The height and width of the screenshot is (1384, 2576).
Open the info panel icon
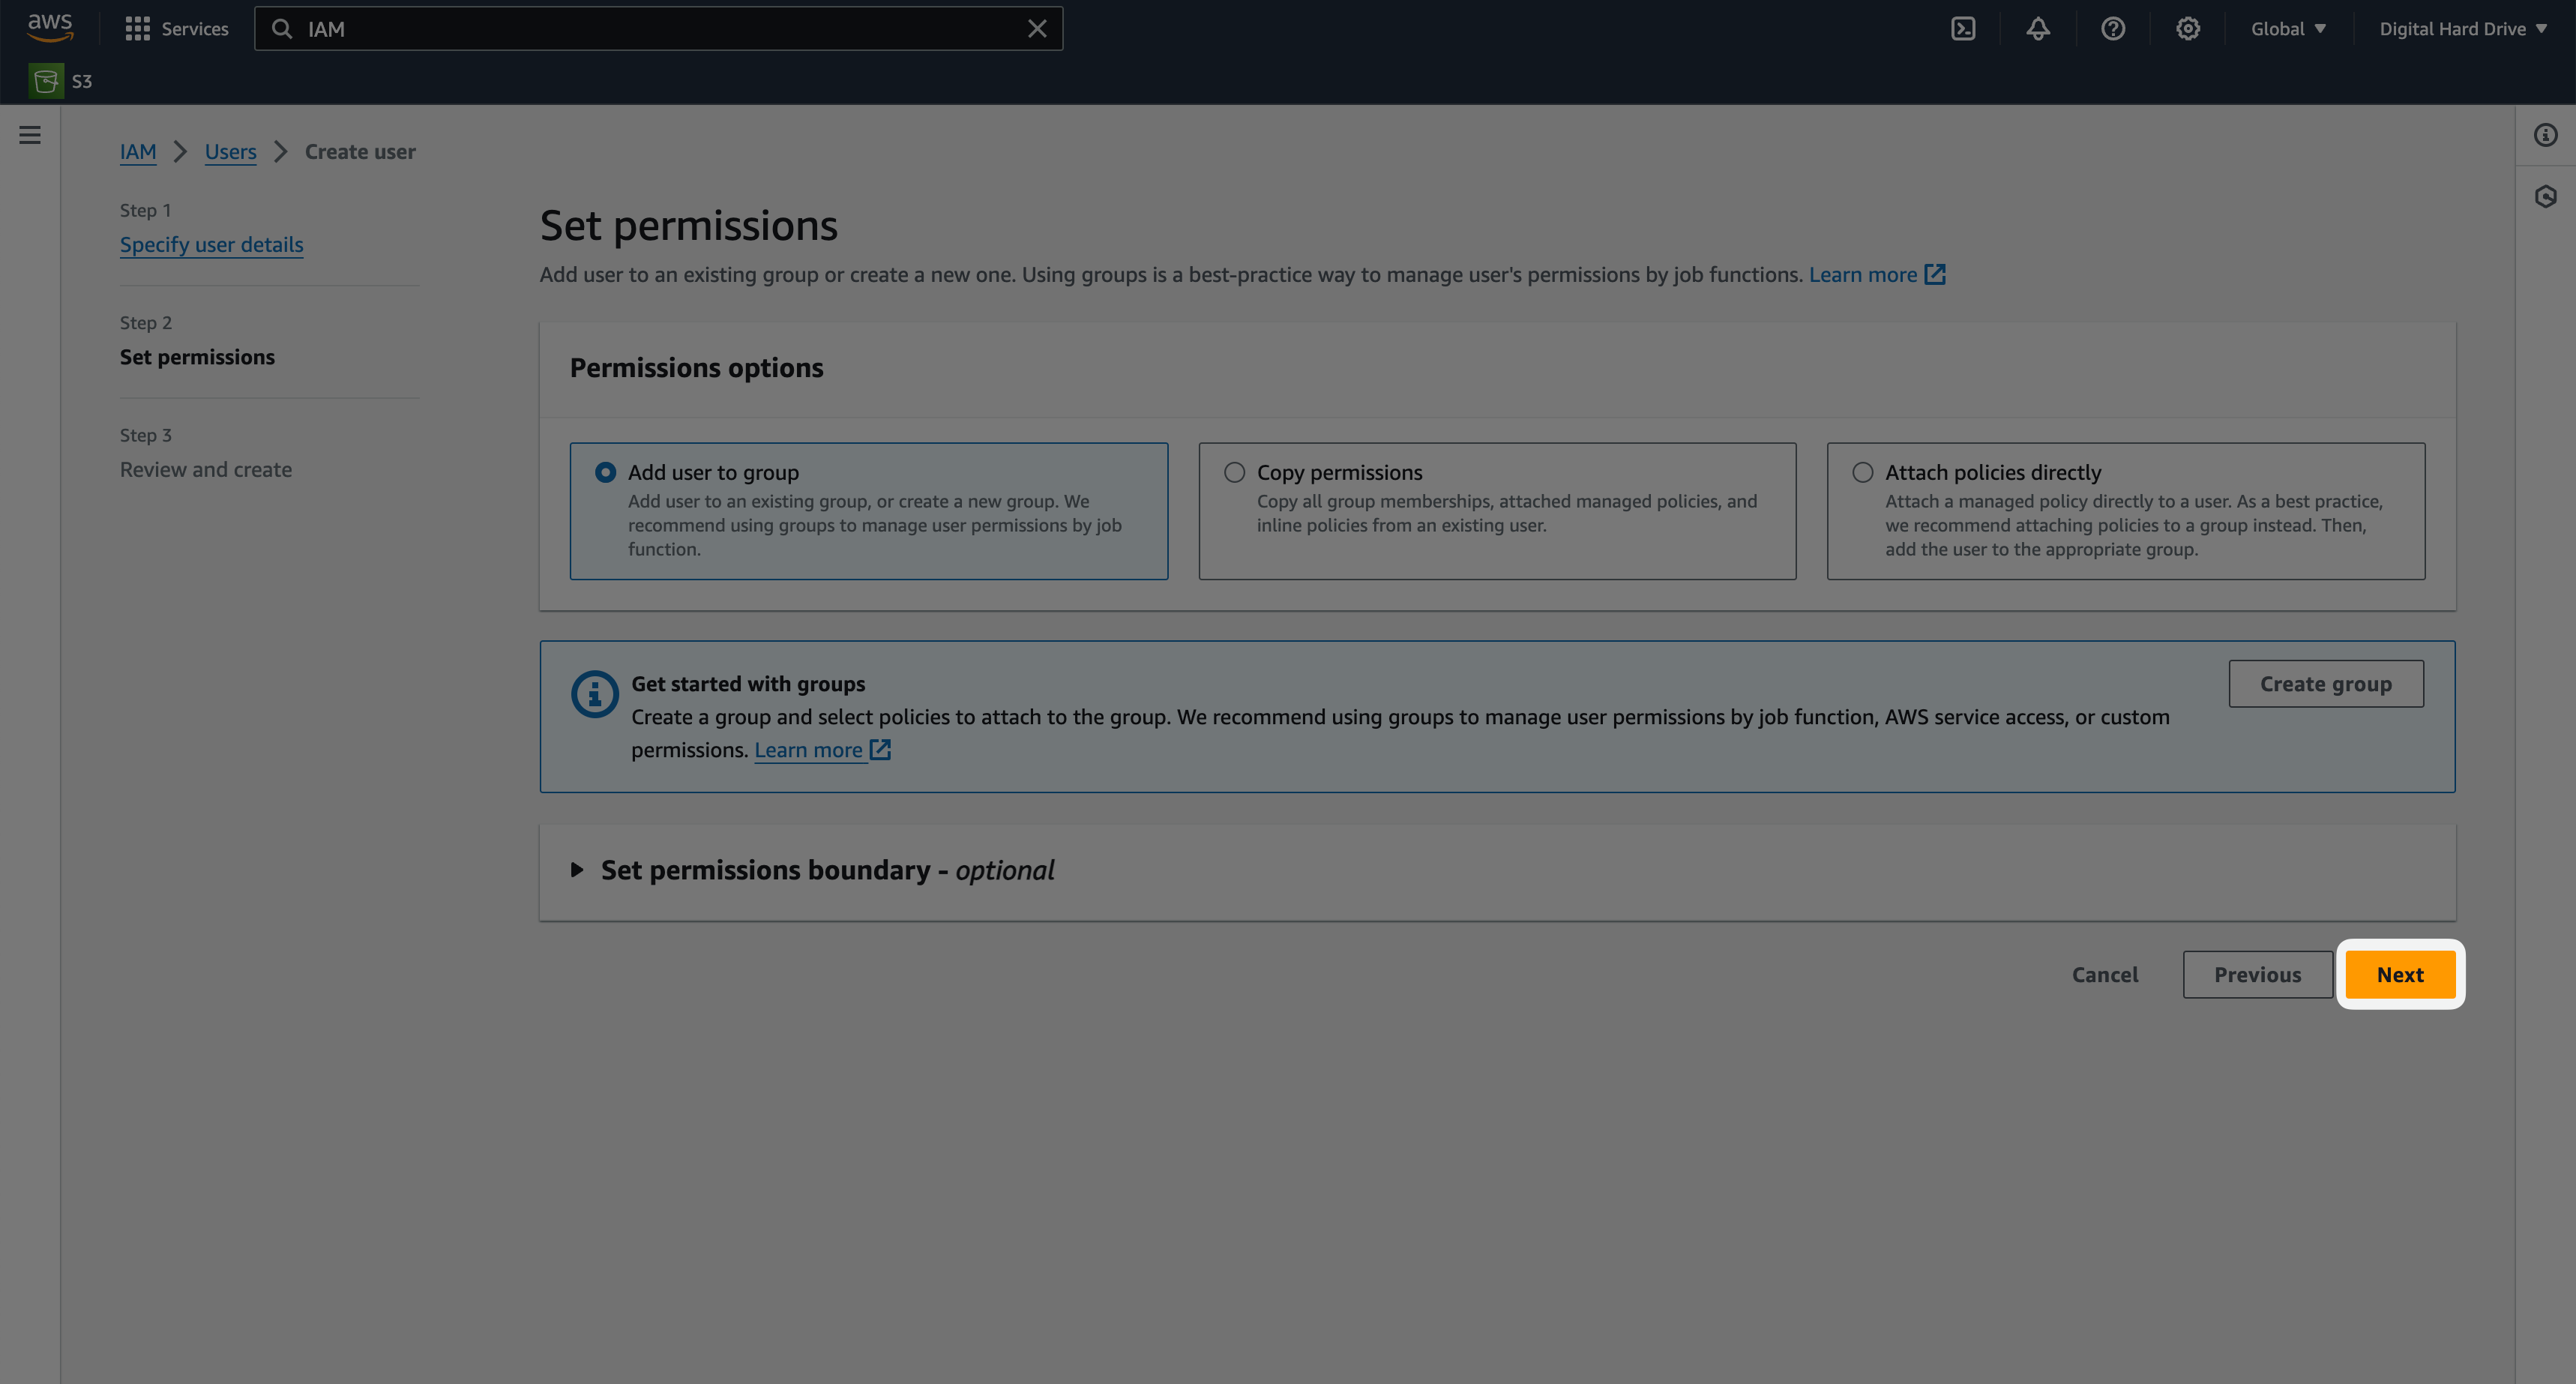2545,135
